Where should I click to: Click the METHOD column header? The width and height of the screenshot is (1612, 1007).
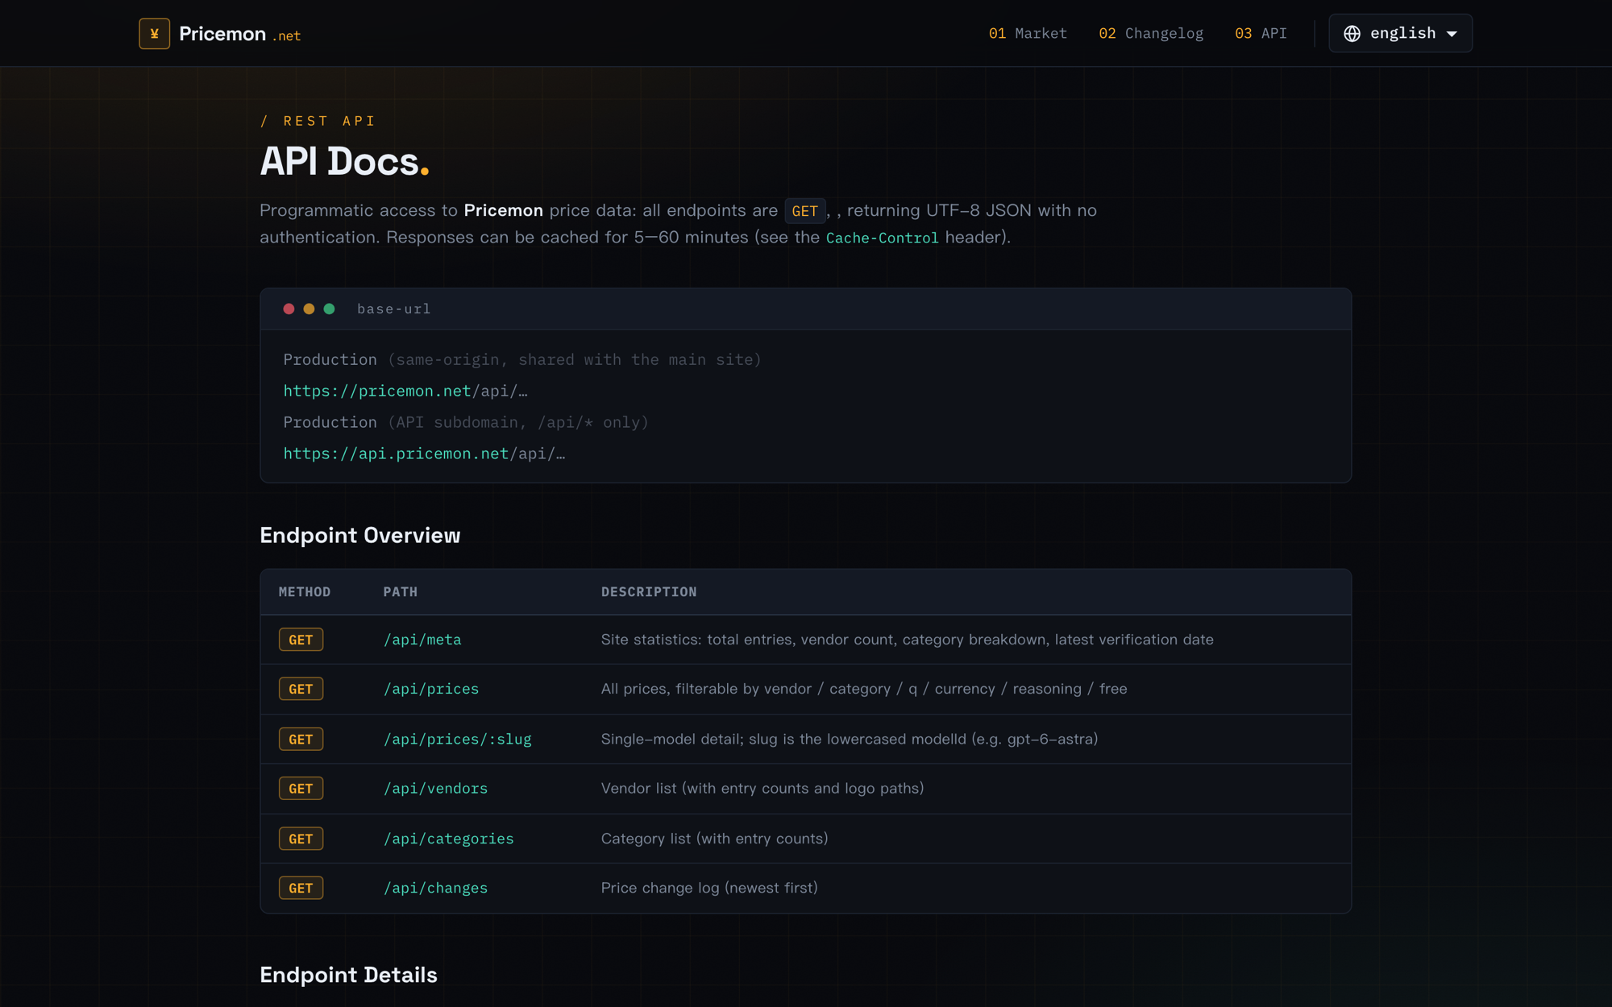tap(305, 592)
